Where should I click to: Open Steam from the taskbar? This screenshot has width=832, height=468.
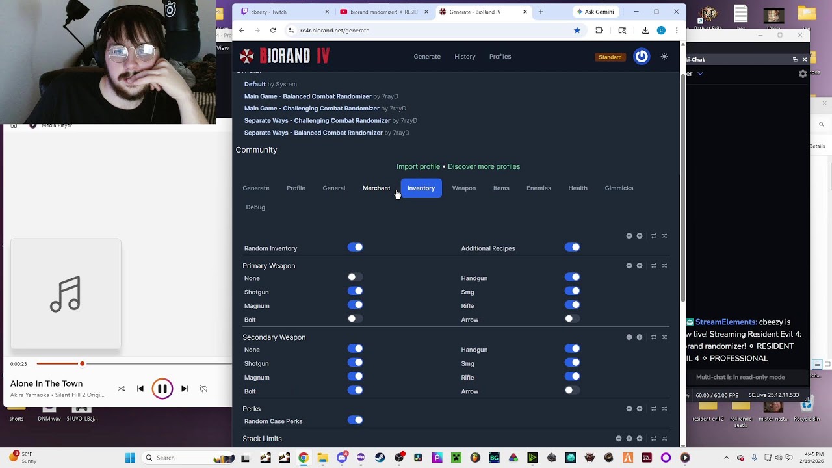pos(380,458)
